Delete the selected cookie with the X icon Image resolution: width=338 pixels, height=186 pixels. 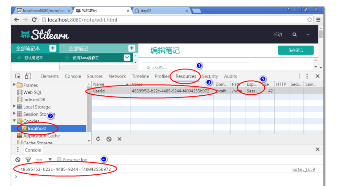coord(119,139)
